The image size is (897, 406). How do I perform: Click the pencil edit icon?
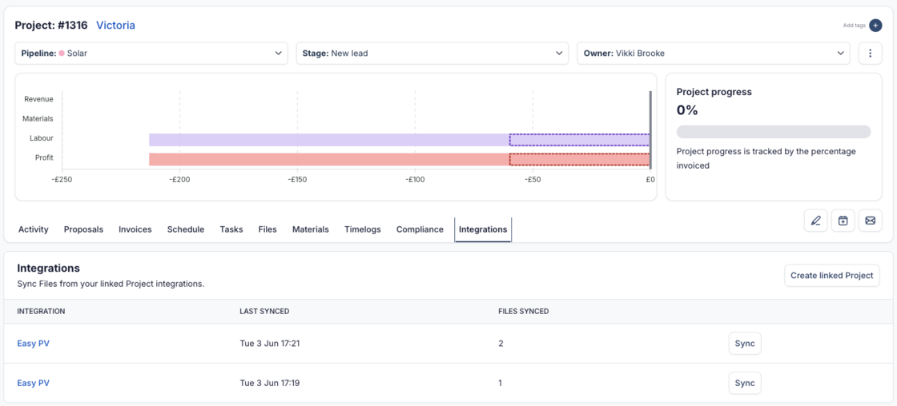[815, 221]
